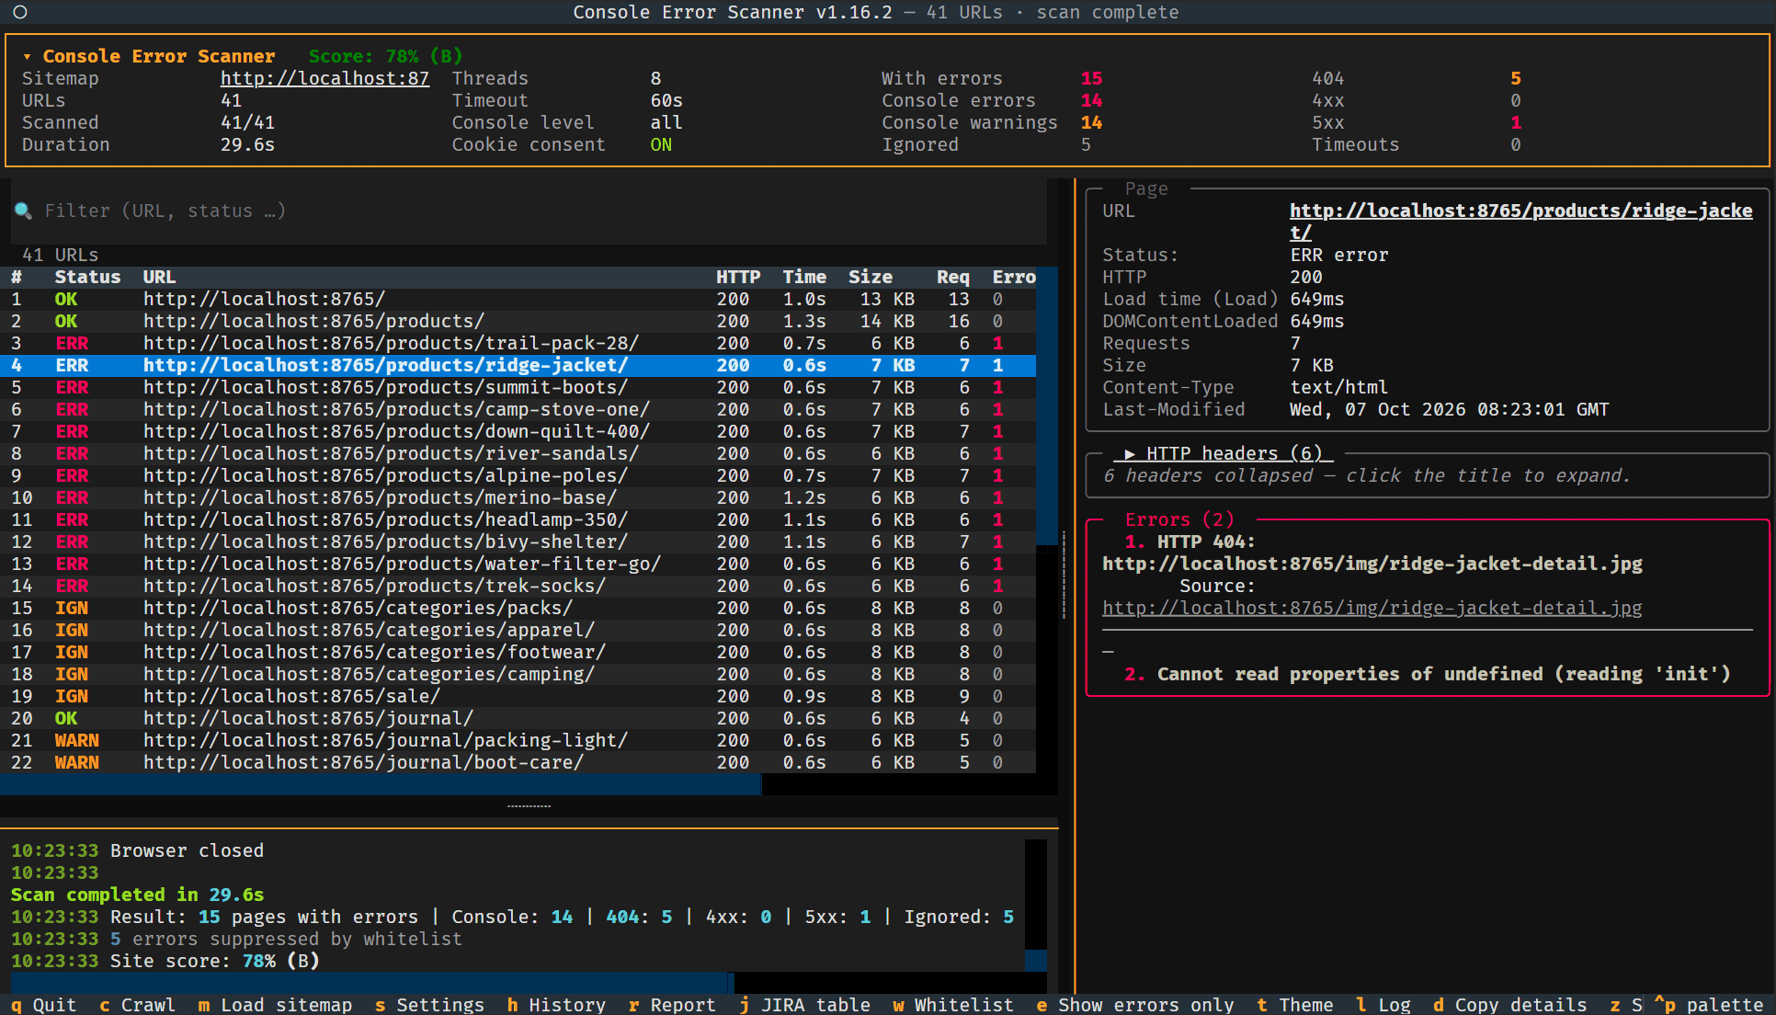Viewport: 1776px width, 1015px height.
Task: Toggle Log panel in the footer
Action: (1383, 1005)
